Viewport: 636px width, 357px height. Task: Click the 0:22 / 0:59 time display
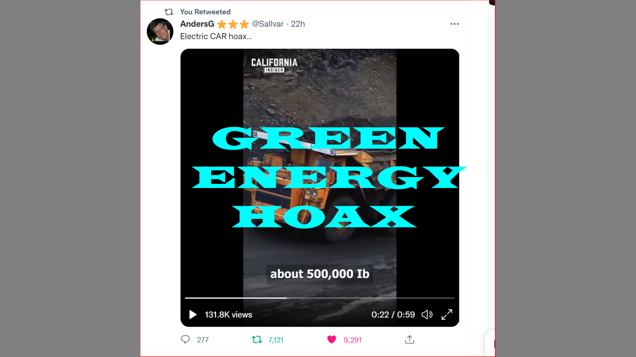coord(393,314)
